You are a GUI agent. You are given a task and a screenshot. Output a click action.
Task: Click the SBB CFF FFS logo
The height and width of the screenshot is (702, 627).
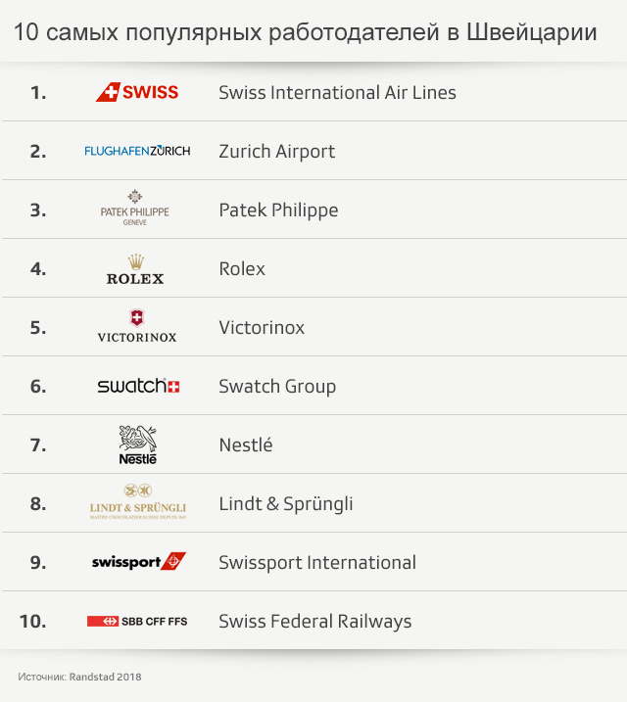click(x=137, y=621)
